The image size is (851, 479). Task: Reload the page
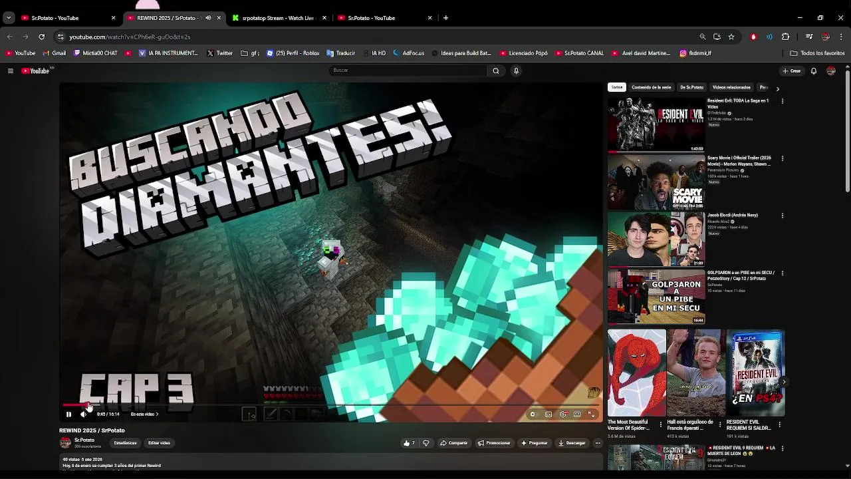pyautogui.click(x=41, y=37)
